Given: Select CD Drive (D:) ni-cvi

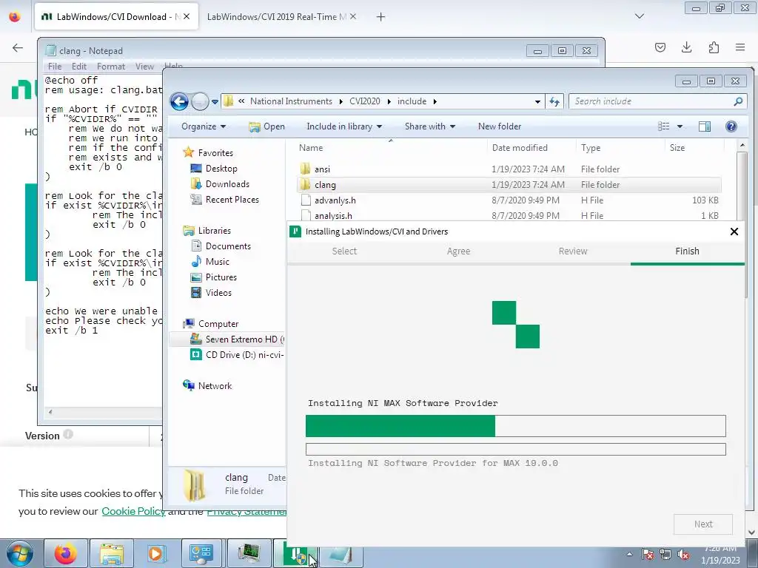Looking at the screenshot, I should pos(238,355).
